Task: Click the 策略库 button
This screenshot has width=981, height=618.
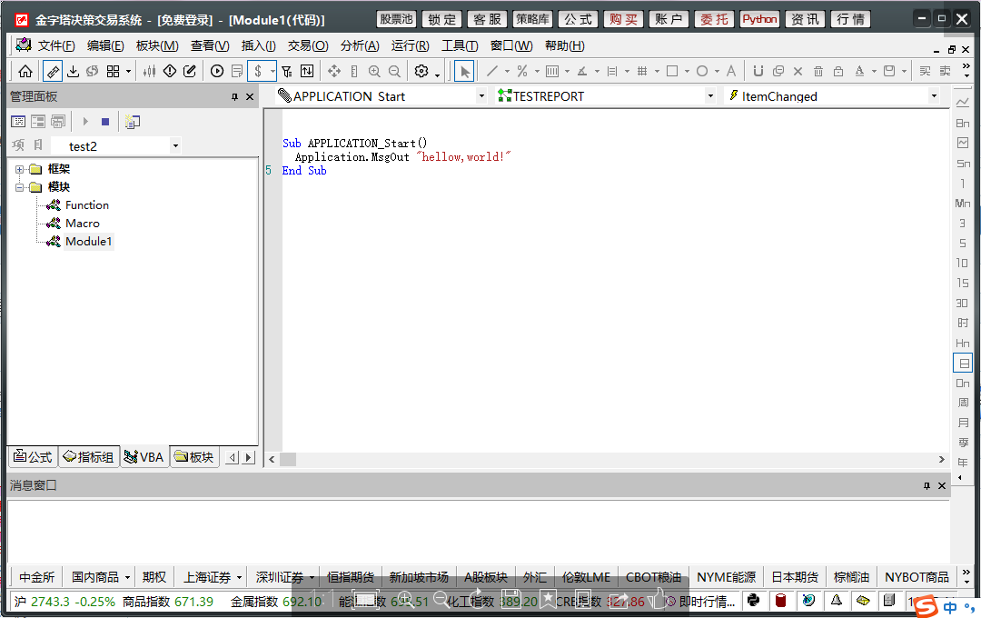Action: point(532,19)
